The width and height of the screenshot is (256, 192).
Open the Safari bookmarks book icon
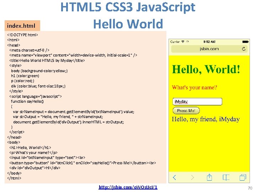tap(226, 177)
